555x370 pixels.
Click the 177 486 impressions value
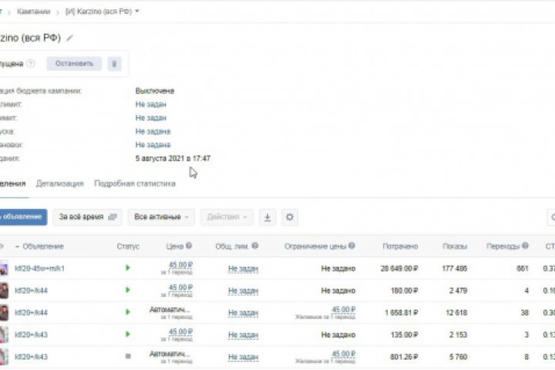pos(455,269)
